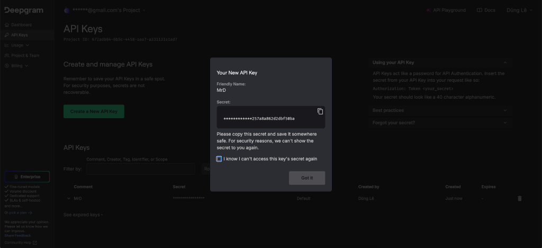Delete the MrD key with the trash icon
Viewport: 542px width, 248px height.
click(519, 198)
